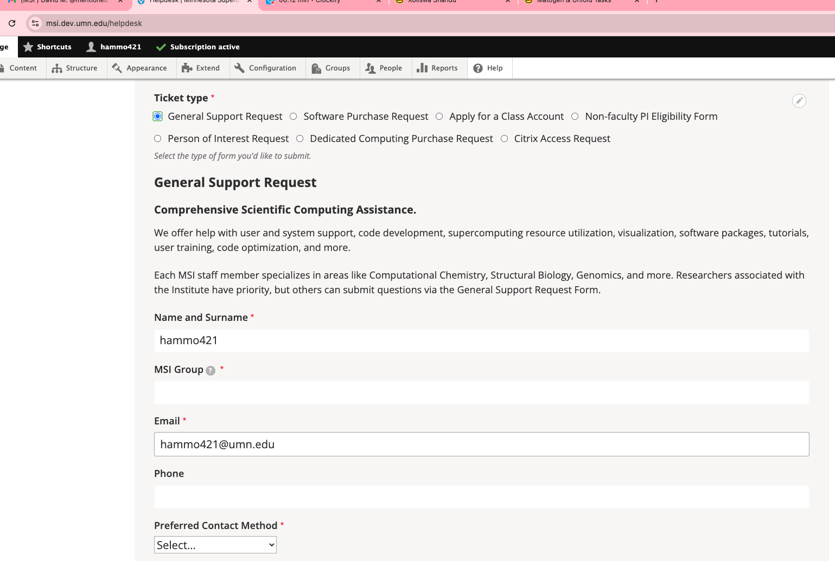The image size is (835, 561).
Task: Open the hammo421 user menu icon
Action: pos(91,47)
